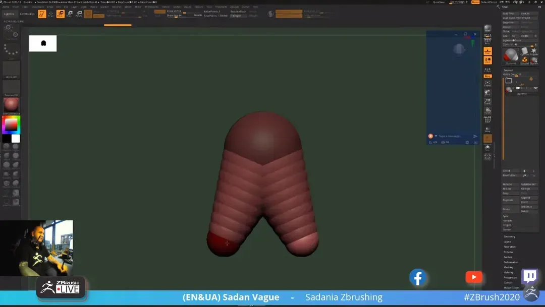Click the Frame view icon

487,84
